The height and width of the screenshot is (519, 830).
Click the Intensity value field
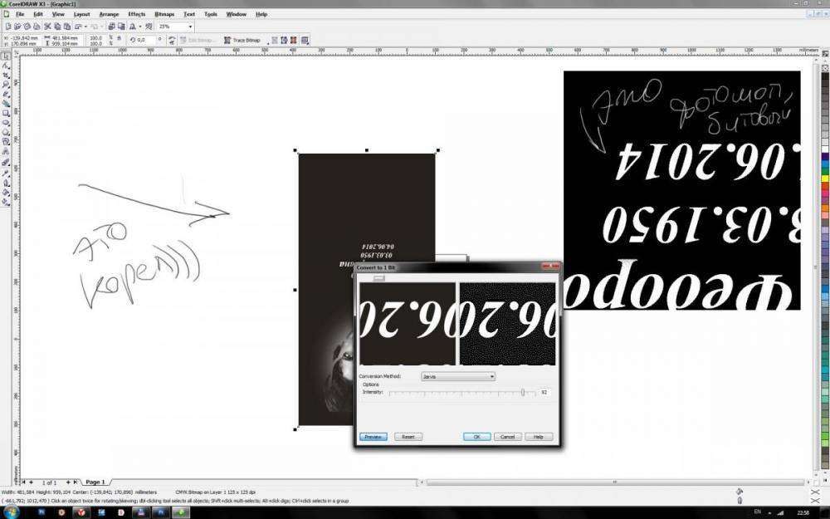click(x=544, y=392)
